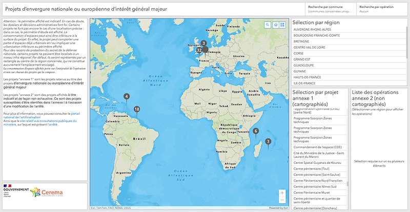The width and height of the screenshot is (410, 212).
Task: Select Centre pénitentiaire Nîmes Sud
Action: tap(319, 187)
